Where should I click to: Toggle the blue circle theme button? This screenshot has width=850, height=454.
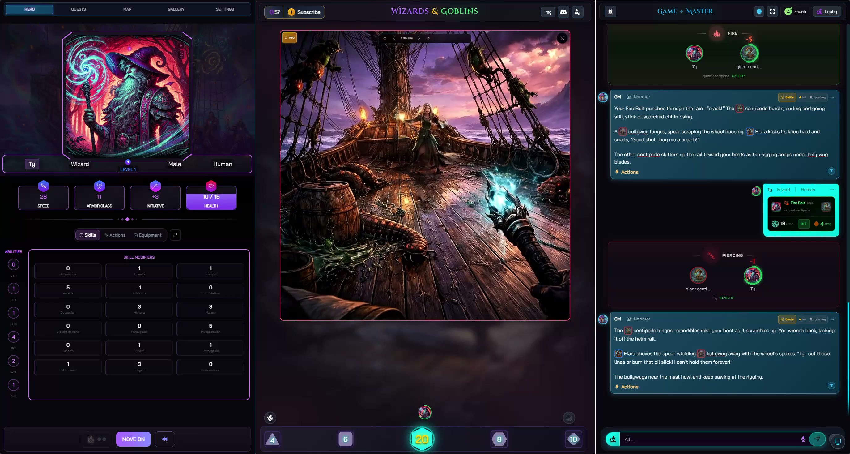(x=759, y=11)
